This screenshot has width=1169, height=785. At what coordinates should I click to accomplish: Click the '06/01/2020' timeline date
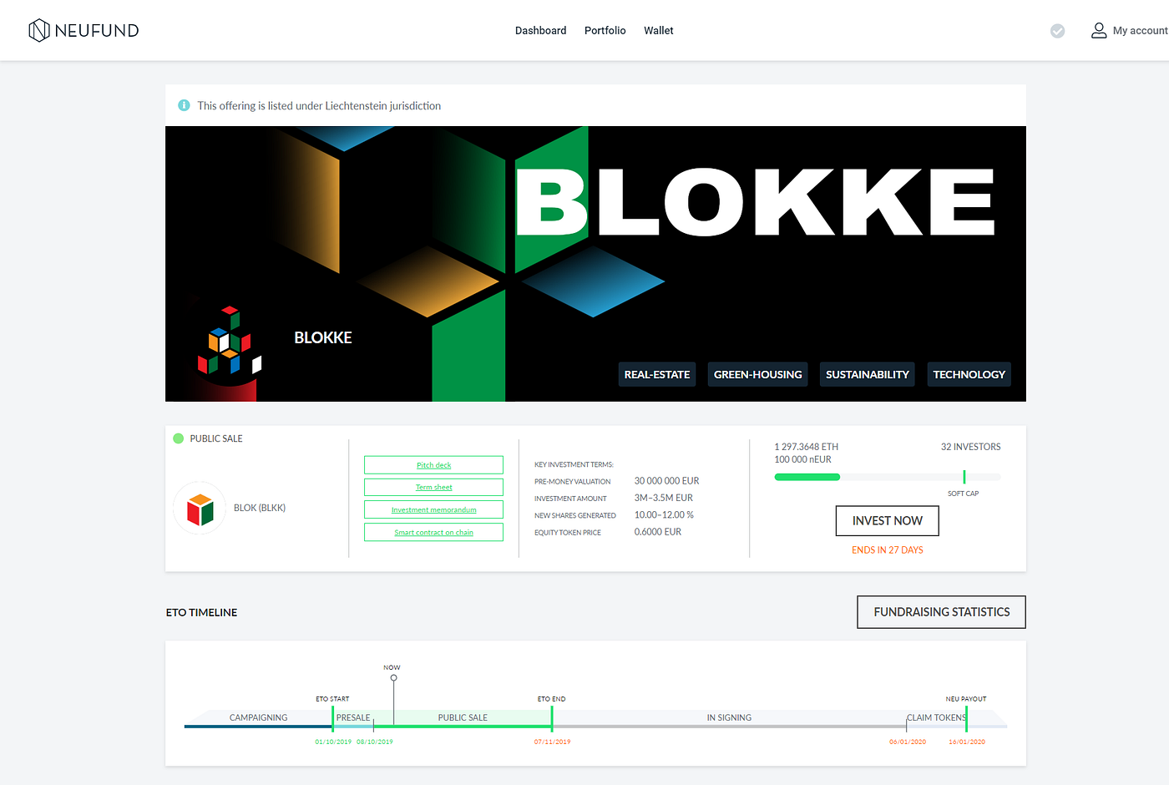point(908,742)
